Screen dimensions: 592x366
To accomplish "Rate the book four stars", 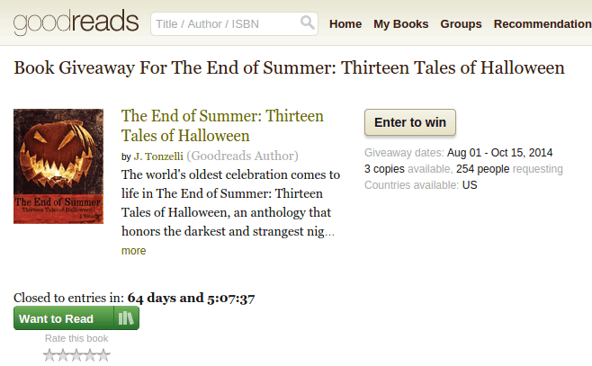I will (90, 354).
